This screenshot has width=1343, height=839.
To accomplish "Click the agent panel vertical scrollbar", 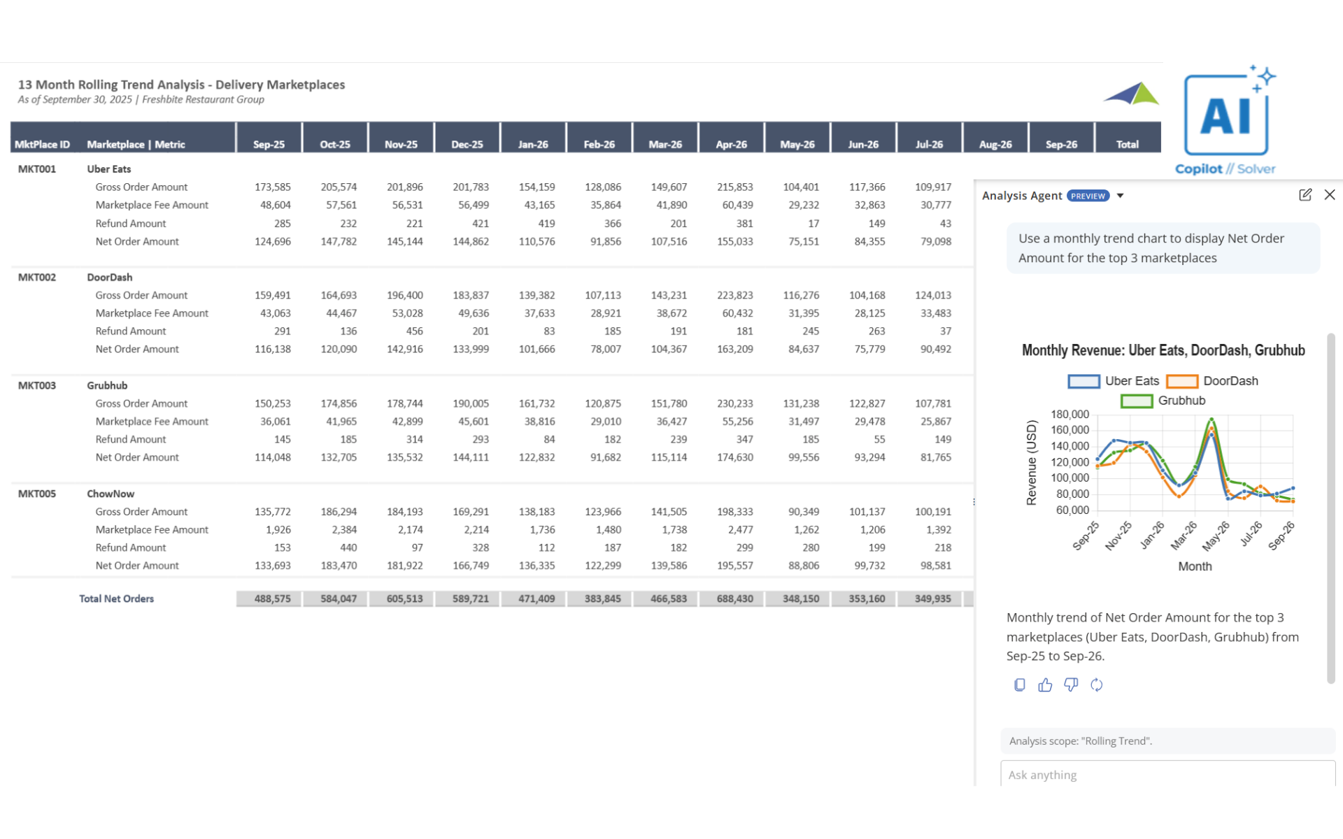I will (1331, 507).
